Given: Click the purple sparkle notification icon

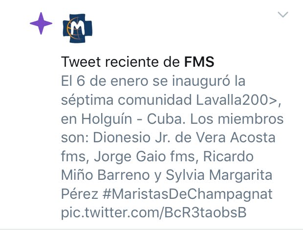Looking at the screenshot, I should [x=41, y=23].
